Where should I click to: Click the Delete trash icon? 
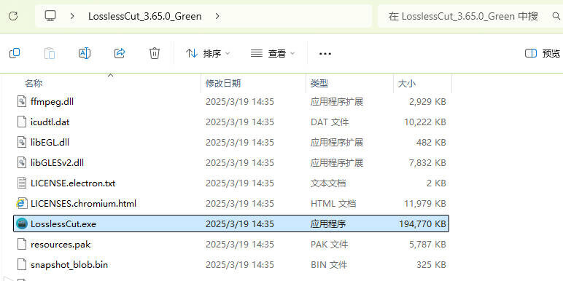tap(155, 53)
